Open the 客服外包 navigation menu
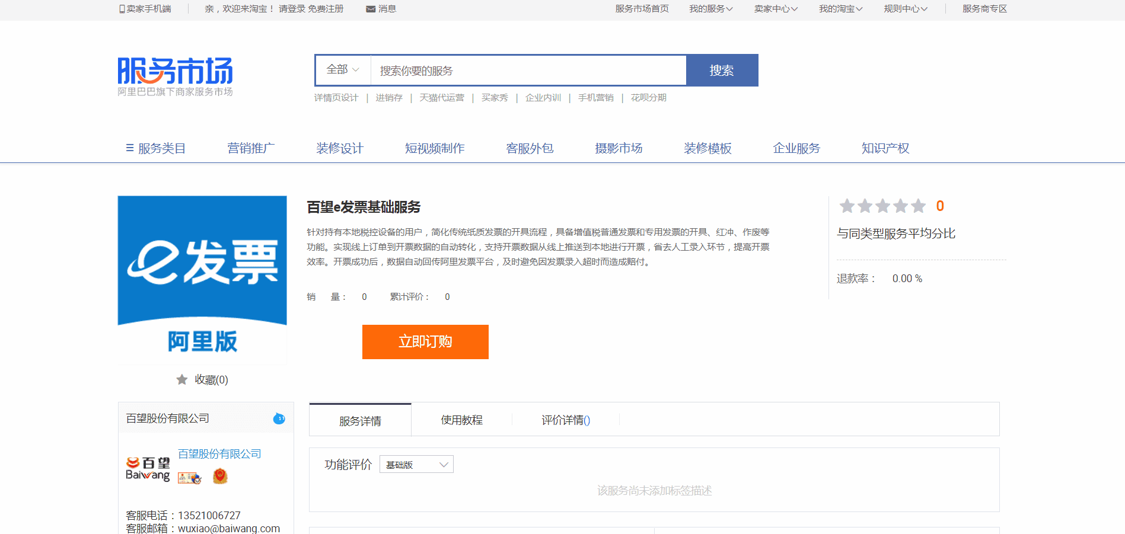Viewport: 1125px width, 534px height. coord(530,148)
